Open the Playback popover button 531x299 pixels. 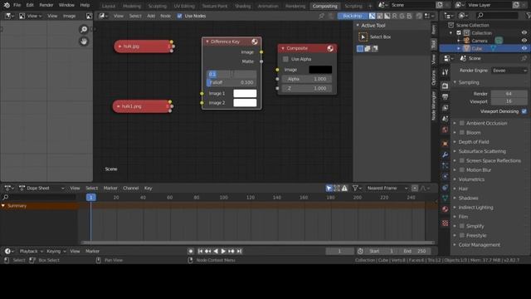pyautogui.click(x=31, y=251)
